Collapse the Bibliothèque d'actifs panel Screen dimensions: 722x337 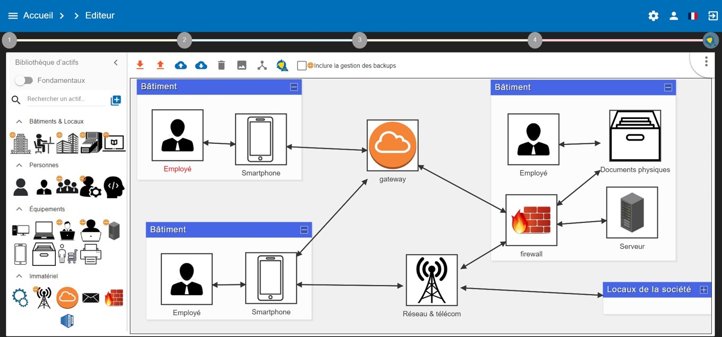[x=116, y=63]
